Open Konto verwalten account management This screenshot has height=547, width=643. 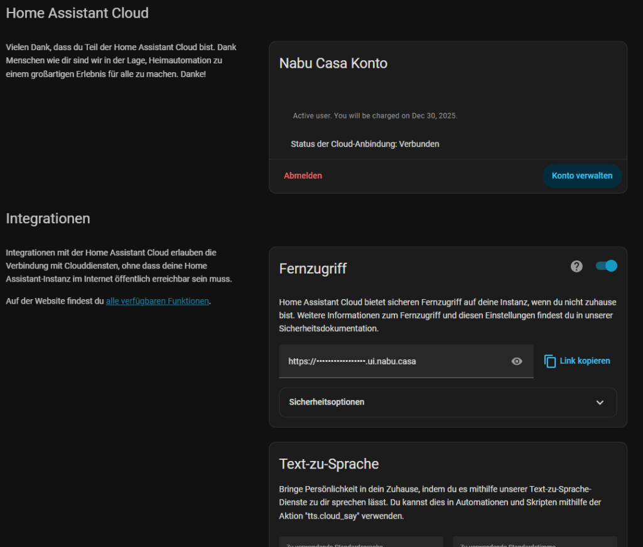point(582,176)
